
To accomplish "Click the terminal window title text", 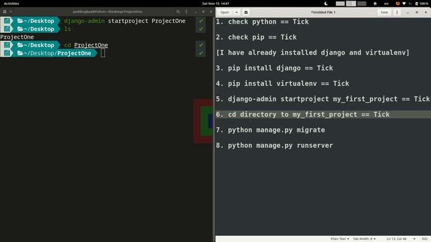I will 108,12.
